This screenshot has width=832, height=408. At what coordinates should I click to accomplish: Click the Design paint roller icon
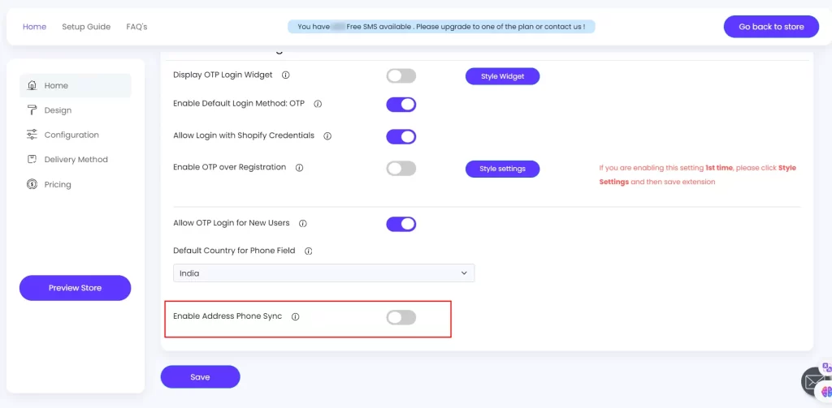pos(32,110)
